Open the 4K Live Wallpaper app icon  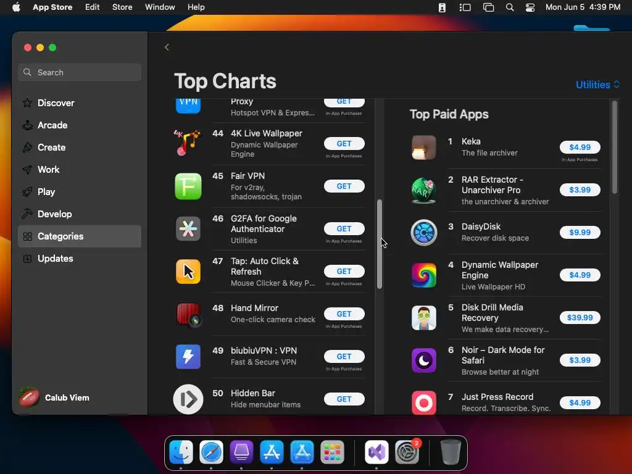point(188,143)
